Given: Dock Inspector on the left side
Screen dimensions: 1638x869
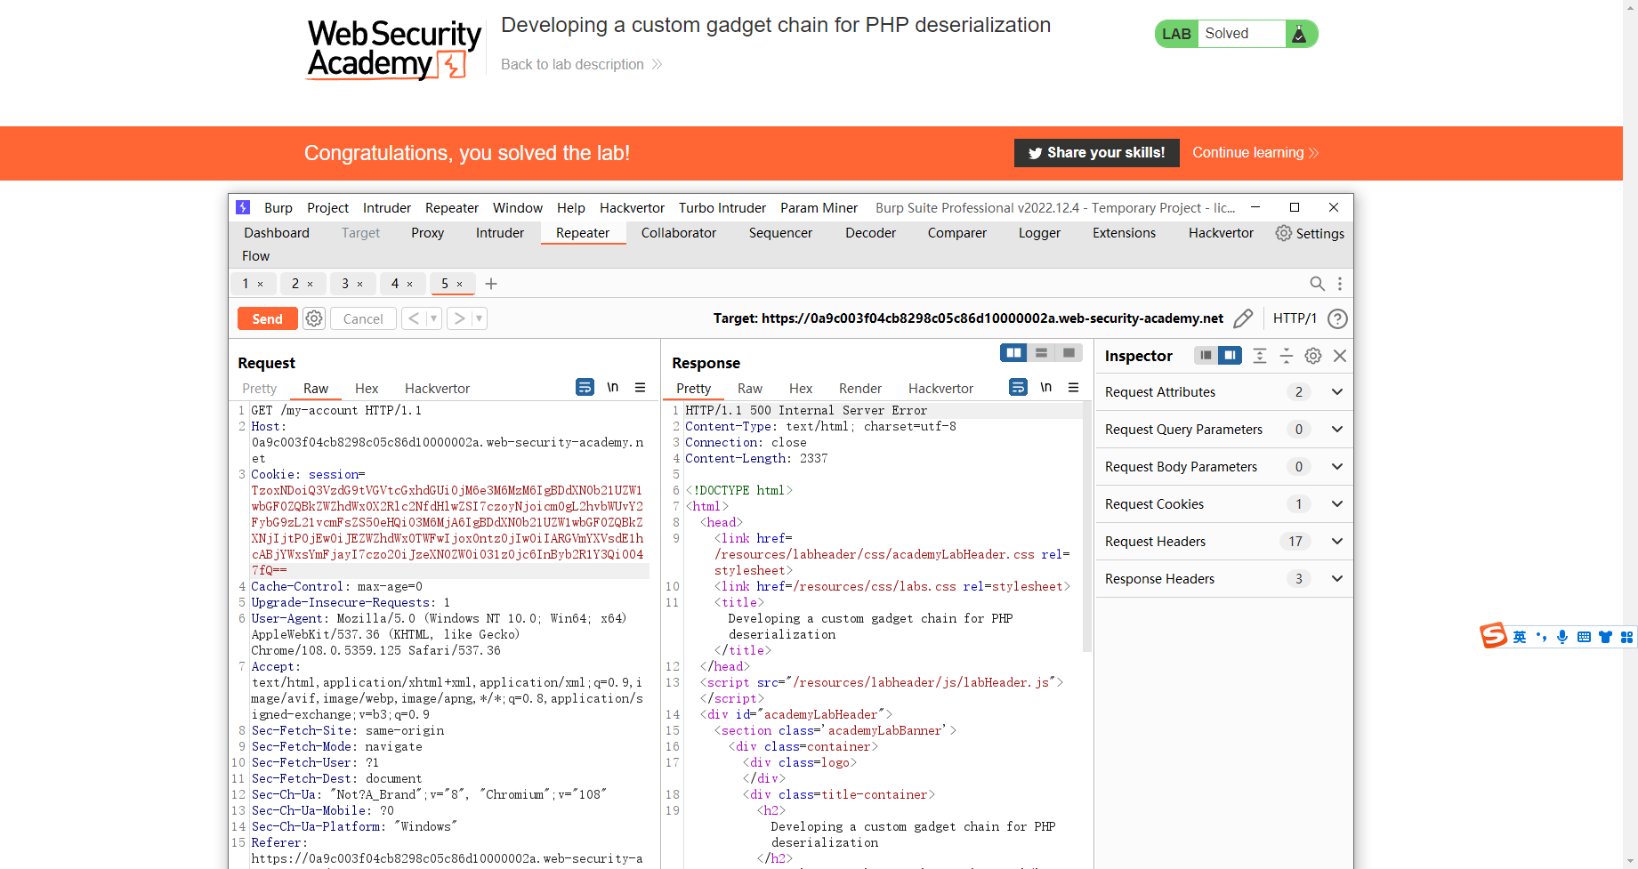Looking at the screenshot, I should pyautogui.click(x=1206, y=355).
